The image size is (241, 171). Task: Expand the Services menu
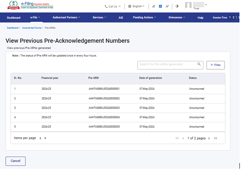point(99,18)
